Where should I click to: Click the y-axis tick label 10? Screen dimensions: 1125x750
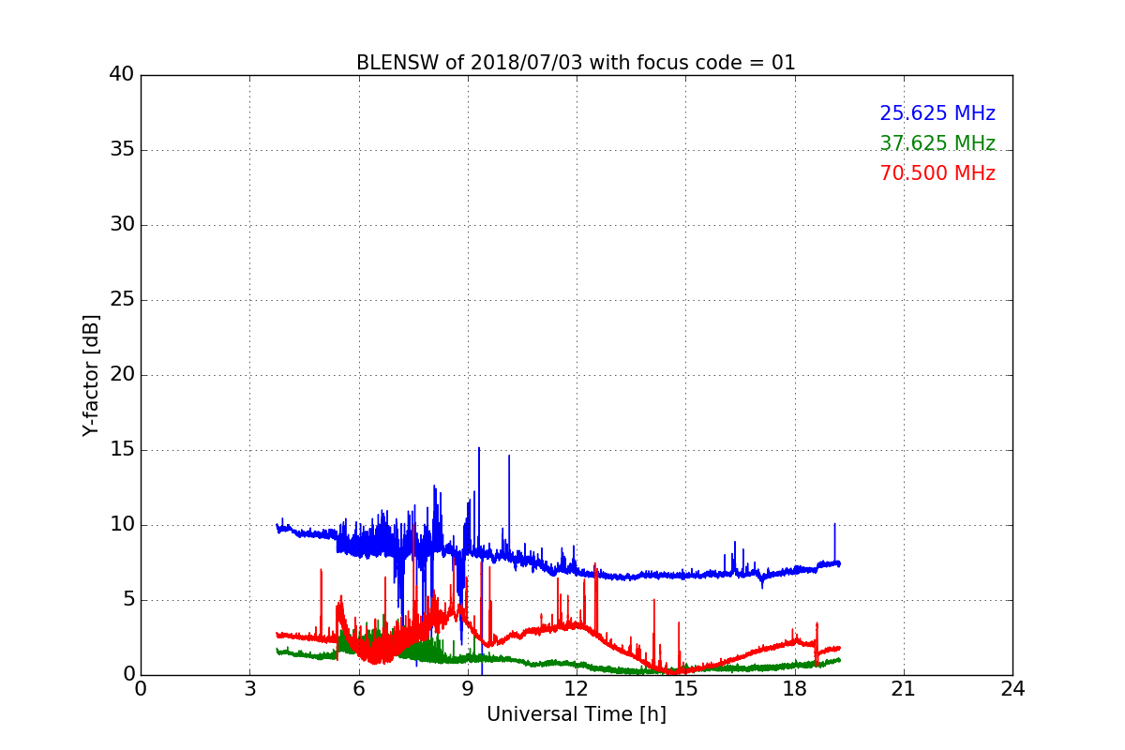coord(121,525)
